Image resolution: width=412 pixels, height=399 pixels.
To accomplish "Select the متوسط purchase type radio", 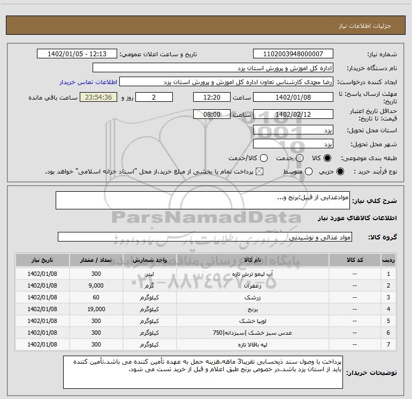I will (309, 172).
